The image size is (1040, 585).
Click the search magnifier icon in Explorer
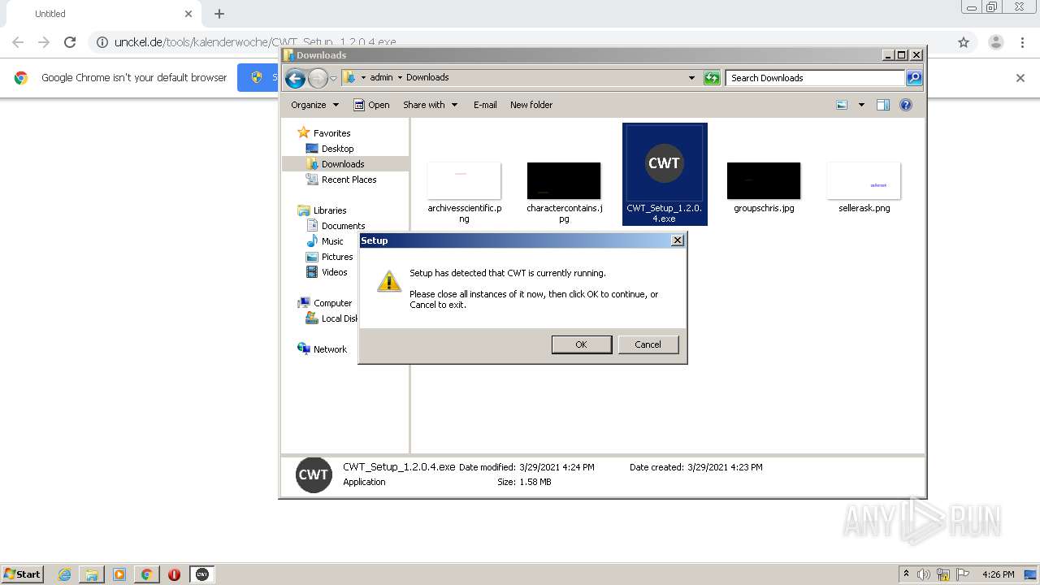pyautogui.click(x=914, y=78)
